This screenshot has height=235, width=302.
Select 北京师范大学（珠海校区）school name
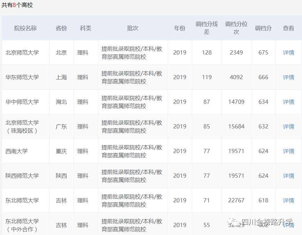coord(22,126)
